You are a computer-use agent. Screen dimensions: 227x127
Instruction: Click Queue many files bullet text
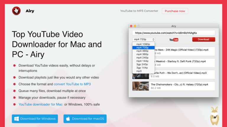52,91
